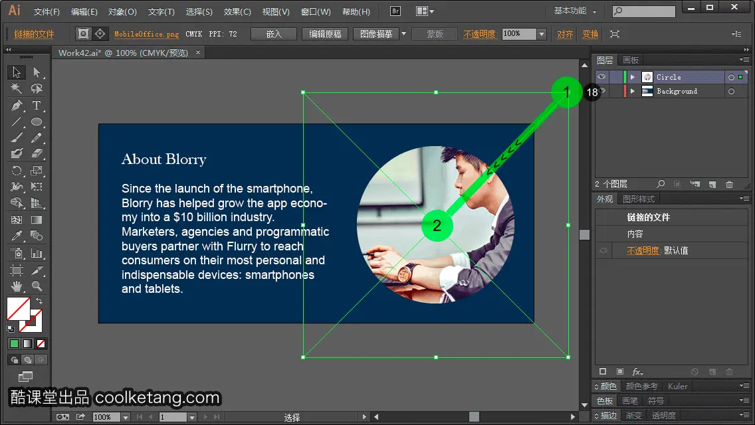Set fill mode to None
The image size is (755, 425).
[x=41, y=344]
